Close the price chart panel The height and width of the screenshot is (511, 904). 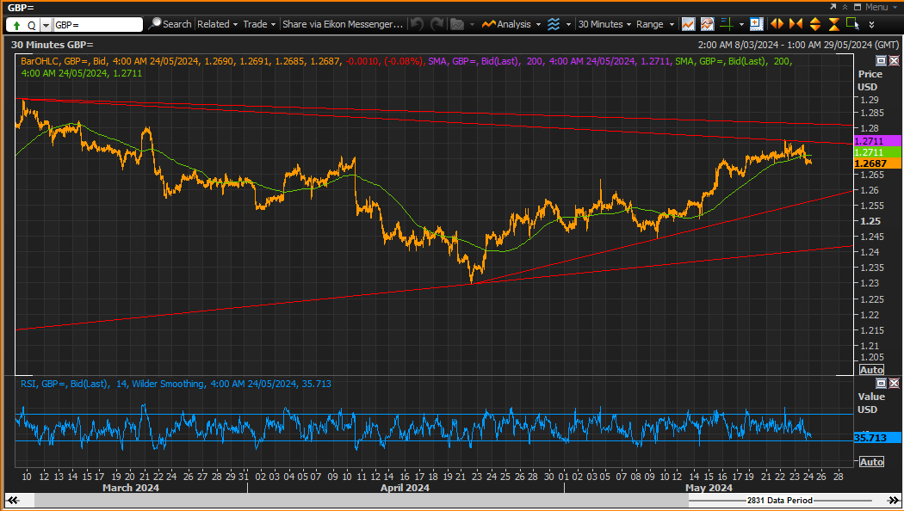894,60
